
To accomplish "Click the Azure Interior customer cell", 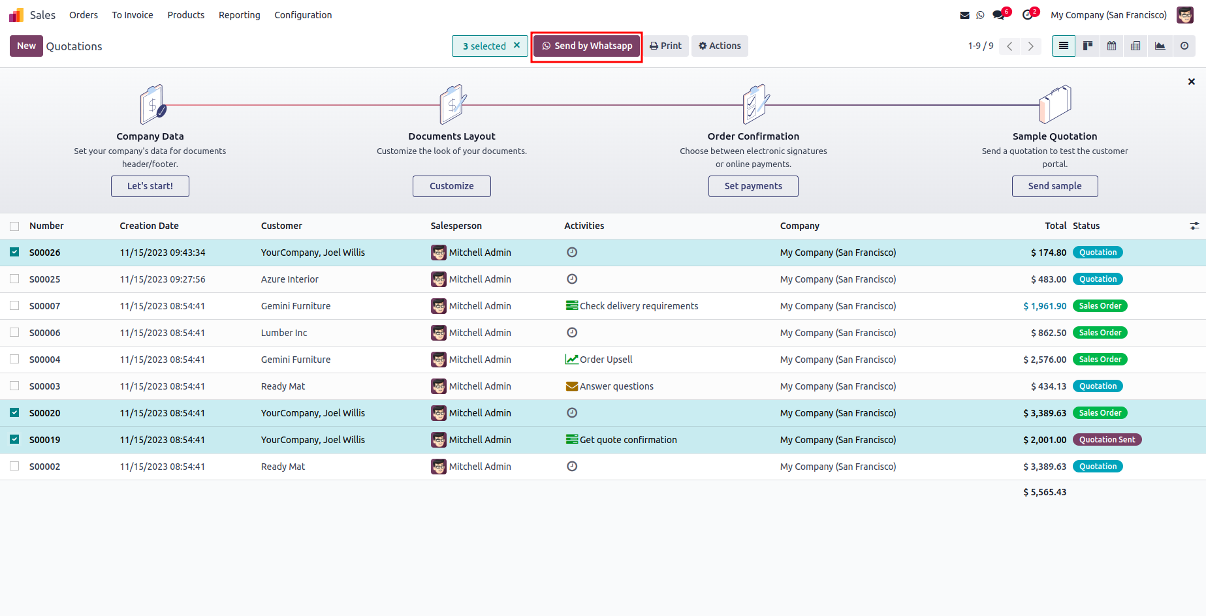I will click(290, 279).
